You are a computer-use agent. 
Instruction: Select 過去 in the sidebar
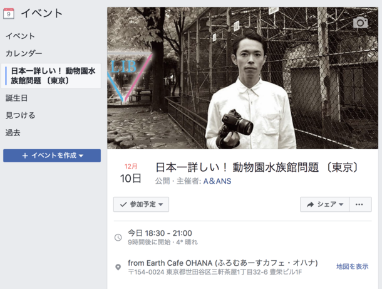pos(13,133)
